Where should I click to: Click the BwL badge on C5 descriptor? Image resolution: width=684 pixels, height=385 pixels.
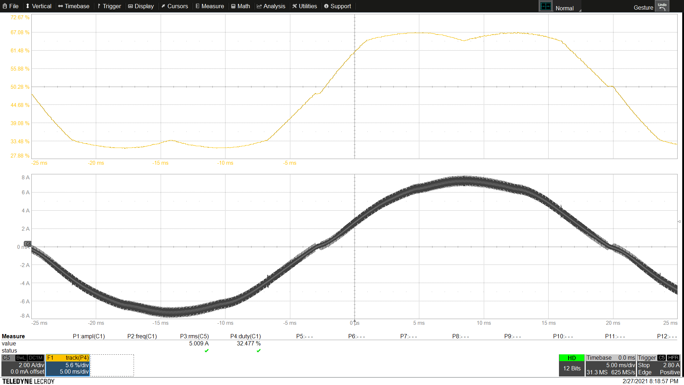click(21, 358)
